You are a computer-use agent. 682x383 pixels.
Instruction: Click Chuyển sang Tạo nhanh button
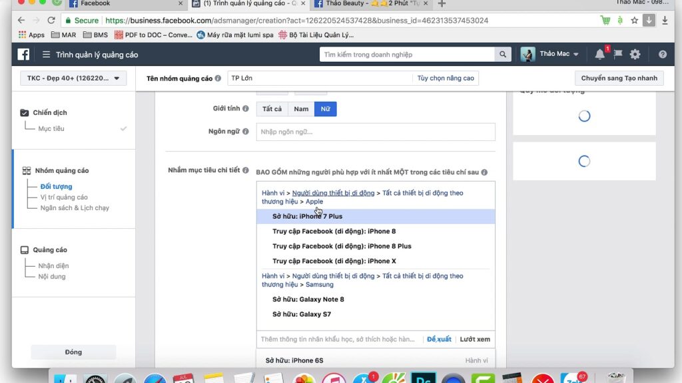coord(619,78)
